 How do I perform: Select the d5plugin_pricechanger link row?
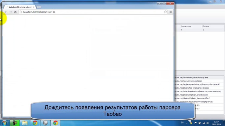pyautogui.click(x=199, y=95)
